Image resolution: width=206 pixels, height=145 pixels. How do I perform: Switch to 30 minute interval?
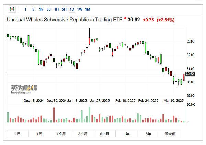49,9
